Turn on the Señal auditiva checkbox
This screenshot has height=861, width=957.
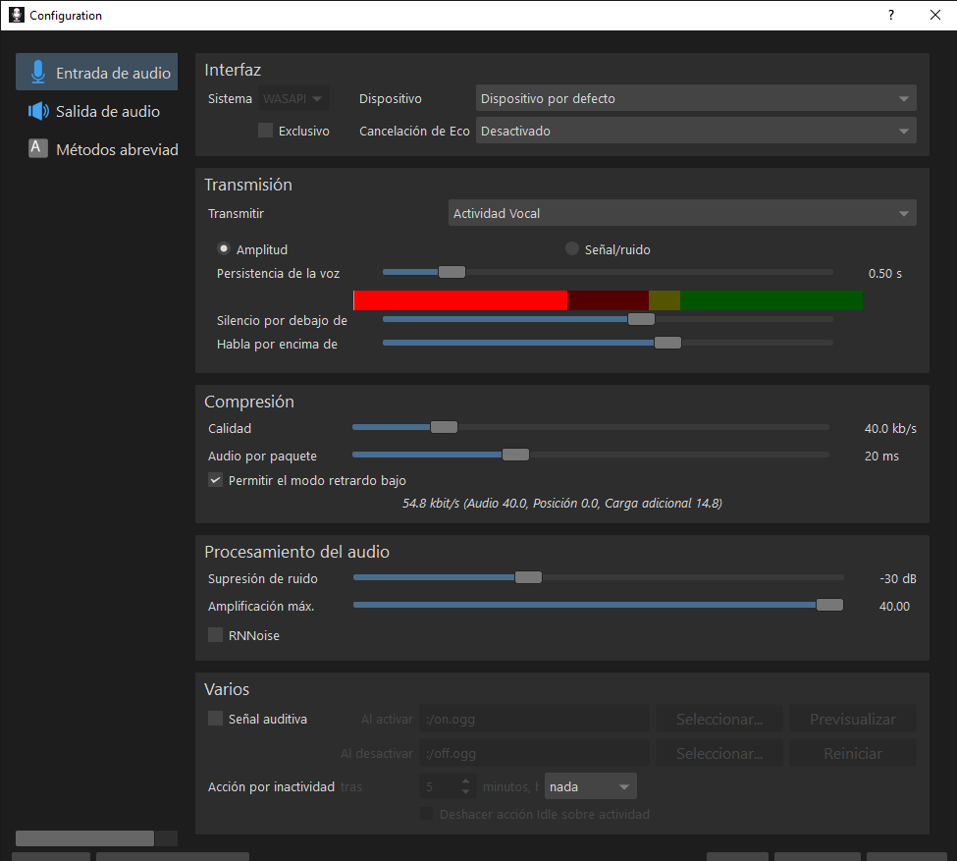216,719
